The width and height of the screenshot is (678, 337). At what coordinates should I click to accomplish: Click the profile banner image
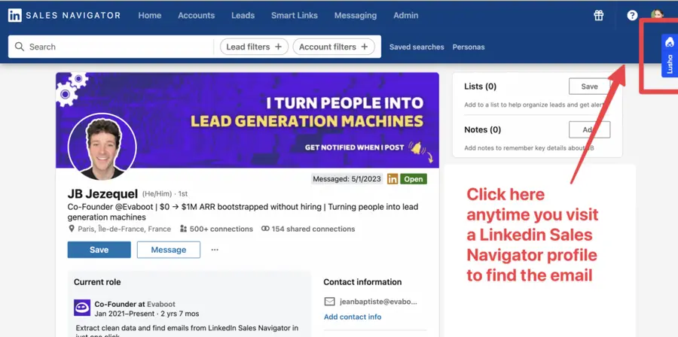pos(247,120)
